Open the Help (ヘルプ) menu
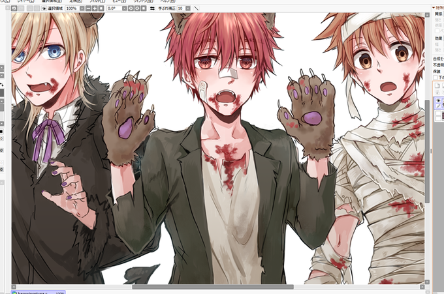Screen dimensions: 444x294 point(168,1)
